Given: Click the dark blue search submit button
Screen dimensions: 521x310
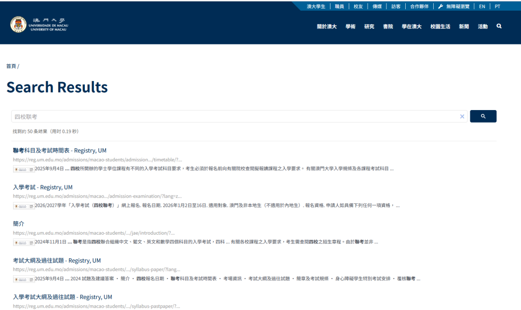Looking at the screenshot, I should coord(483,116).
